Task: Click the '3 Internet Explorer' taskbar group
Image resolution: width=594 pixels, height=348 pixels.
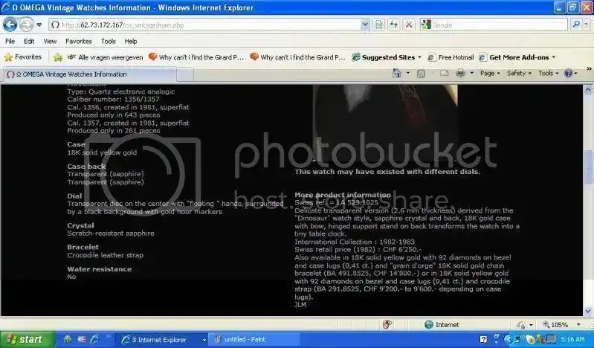Action: point(162,340)
